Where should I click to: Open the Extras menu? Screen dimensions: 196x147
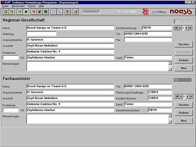[32, 6]
